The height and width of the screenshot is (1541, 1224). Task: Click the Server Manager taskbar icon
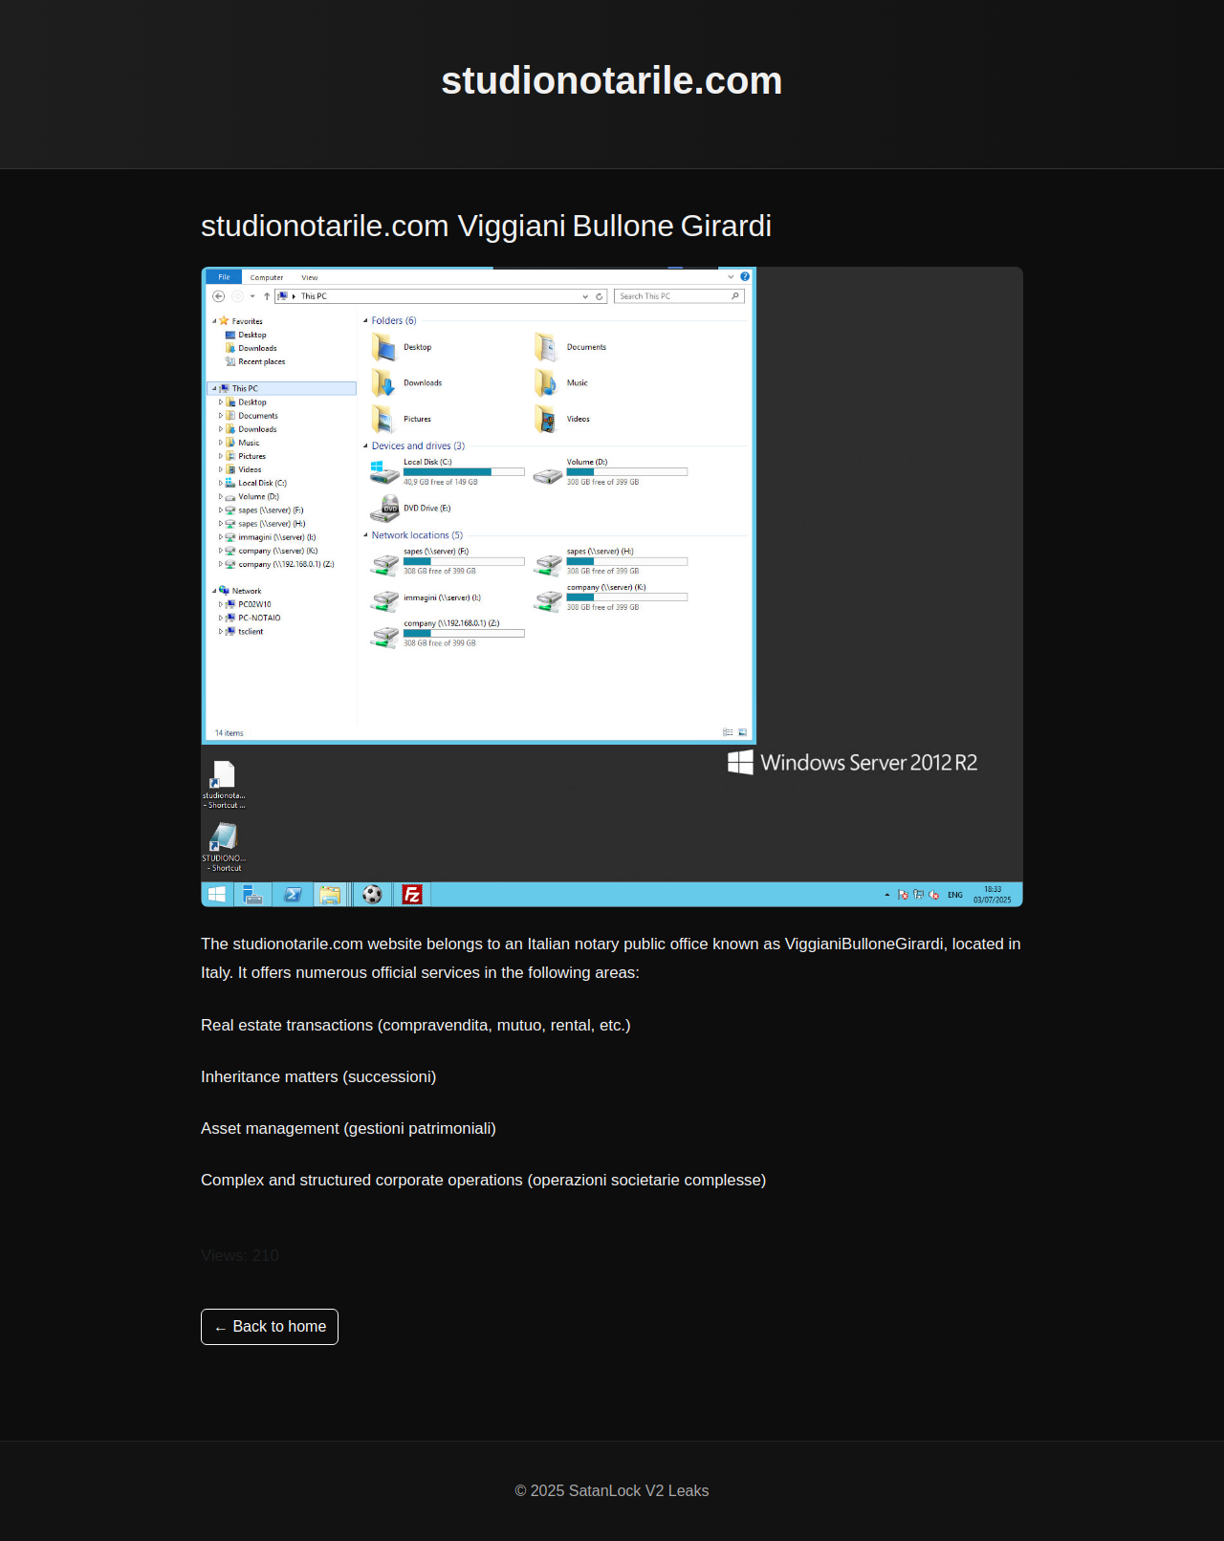click(x=253, y=895)
